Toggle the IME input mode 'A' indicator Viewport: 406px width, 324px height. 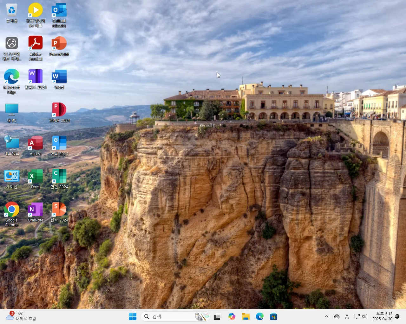point(347,316)
